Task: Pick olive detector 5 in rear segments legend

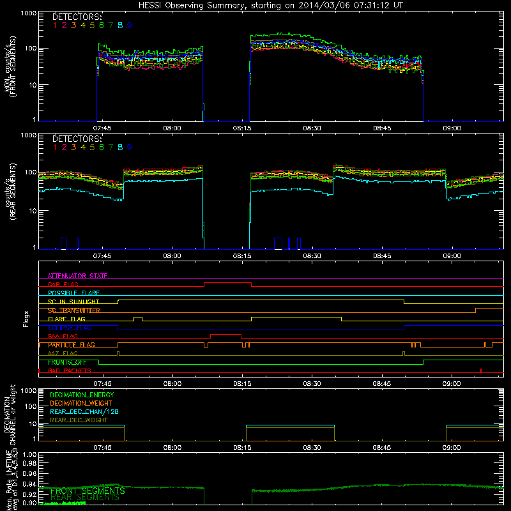Action: coord(92,148)
